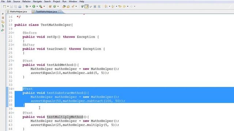Click the topmost gray sidebar icon

3,14
